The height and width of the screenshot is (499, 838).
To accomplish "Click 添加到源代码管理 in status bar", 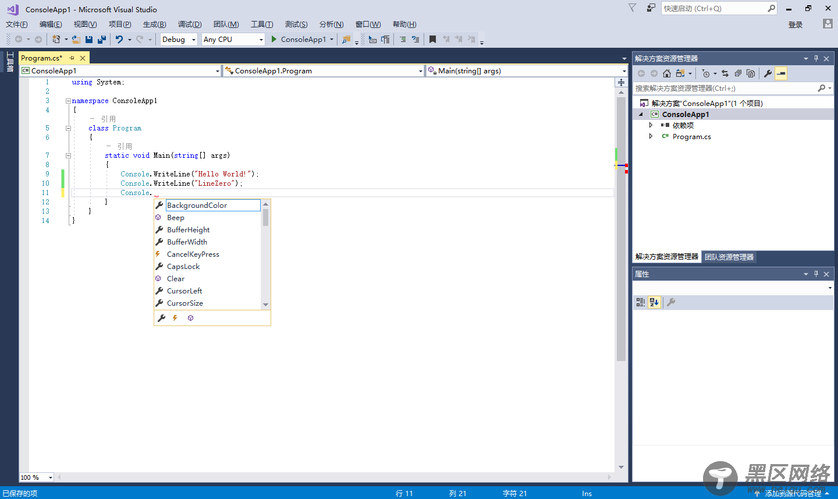I will [793, 493].
